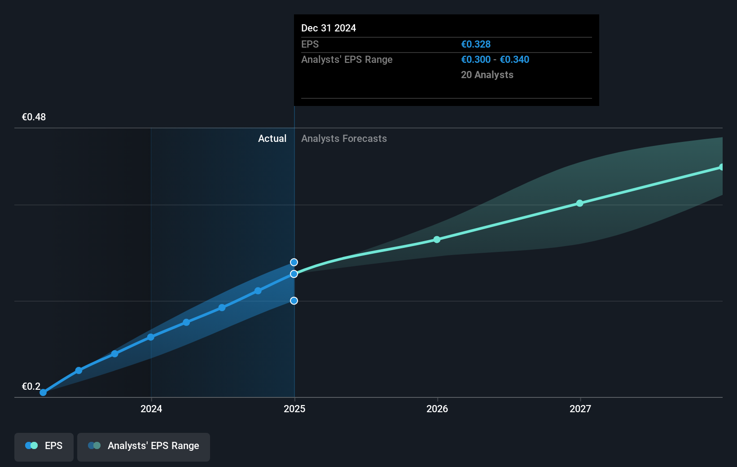Click the final forecast point at chart's right edge
The height and width of the screenshot is (467, 737).
click(x=722, y=167)
